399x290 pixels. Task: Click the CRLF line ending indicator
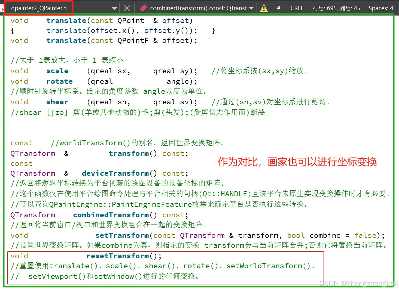(297, 8)
